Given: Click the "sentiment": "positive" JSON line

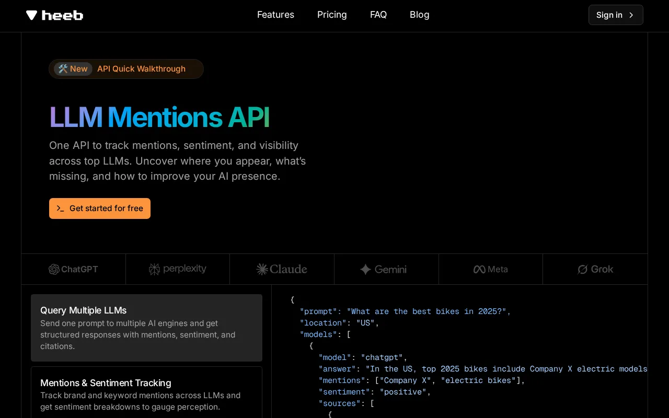Looking at the screenshot, I should click(375, 392).
